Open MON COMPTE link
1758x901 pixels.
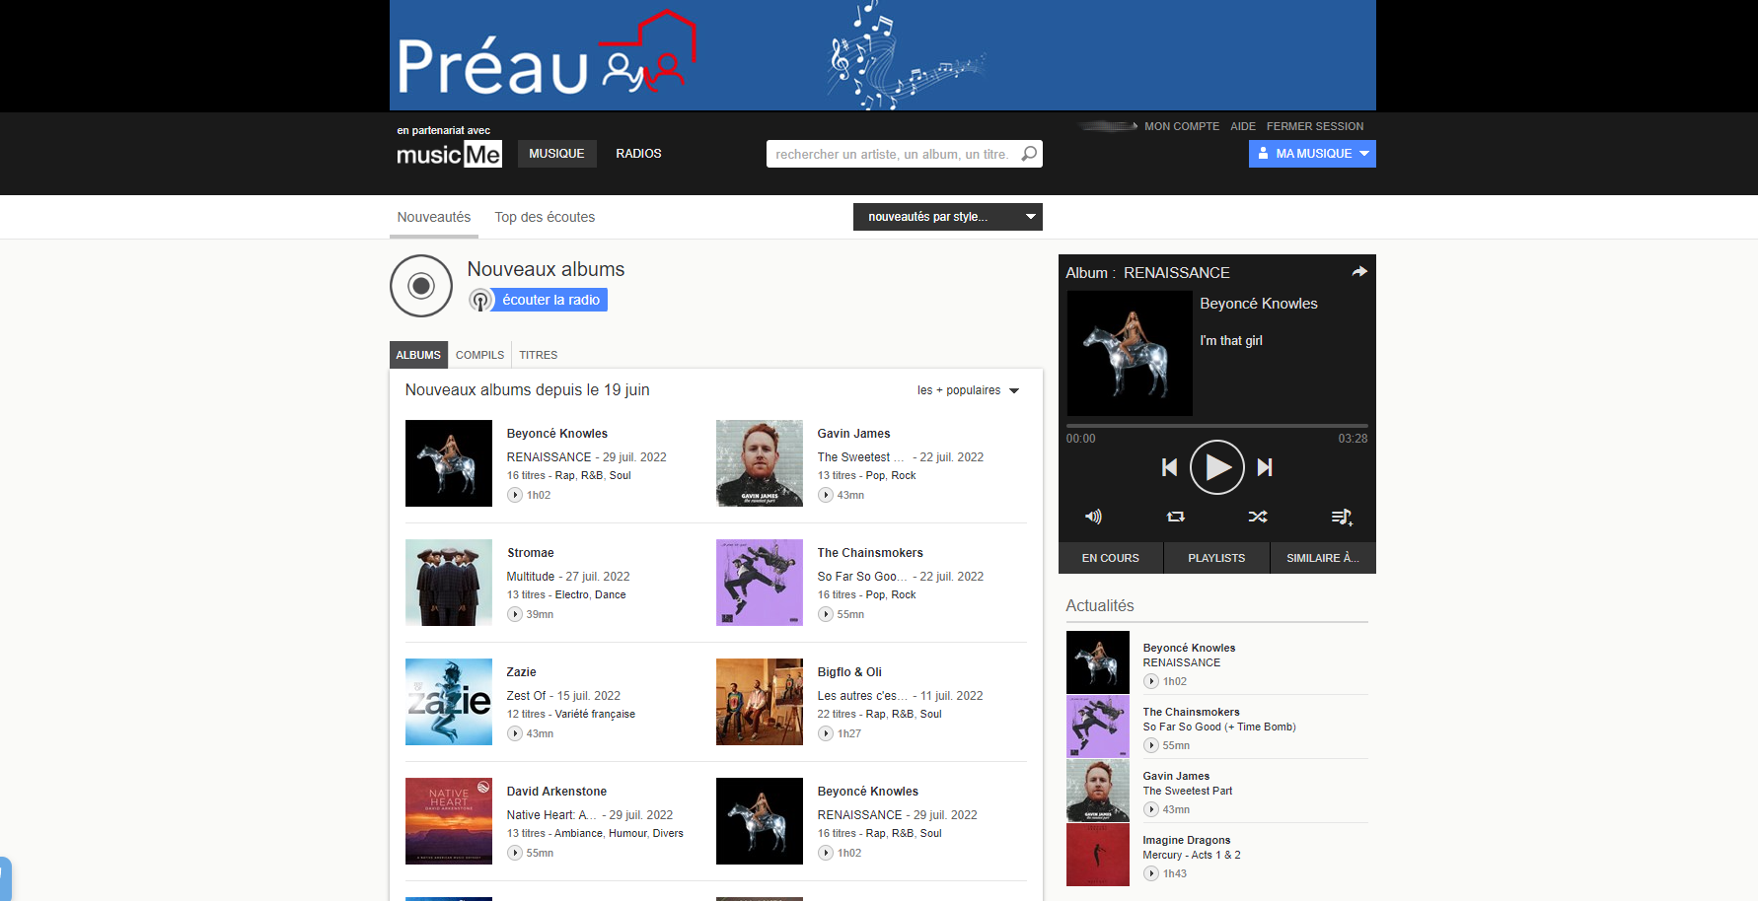1182,126
